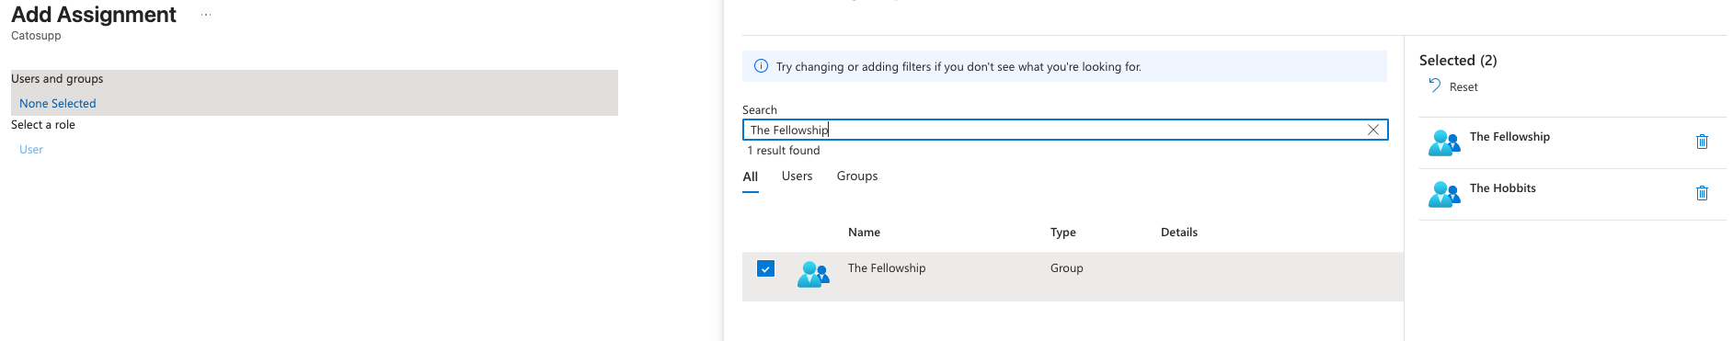
Task: Click the Reset button text
Action: click(x=1463, y=86)
